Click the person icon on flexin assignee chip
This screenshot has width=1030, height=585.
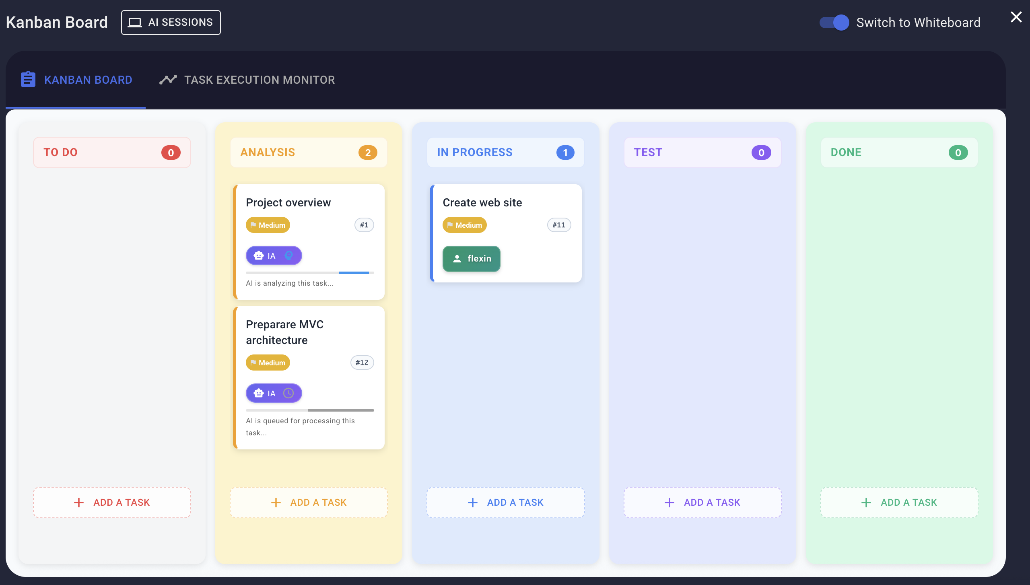pos(457,259)
